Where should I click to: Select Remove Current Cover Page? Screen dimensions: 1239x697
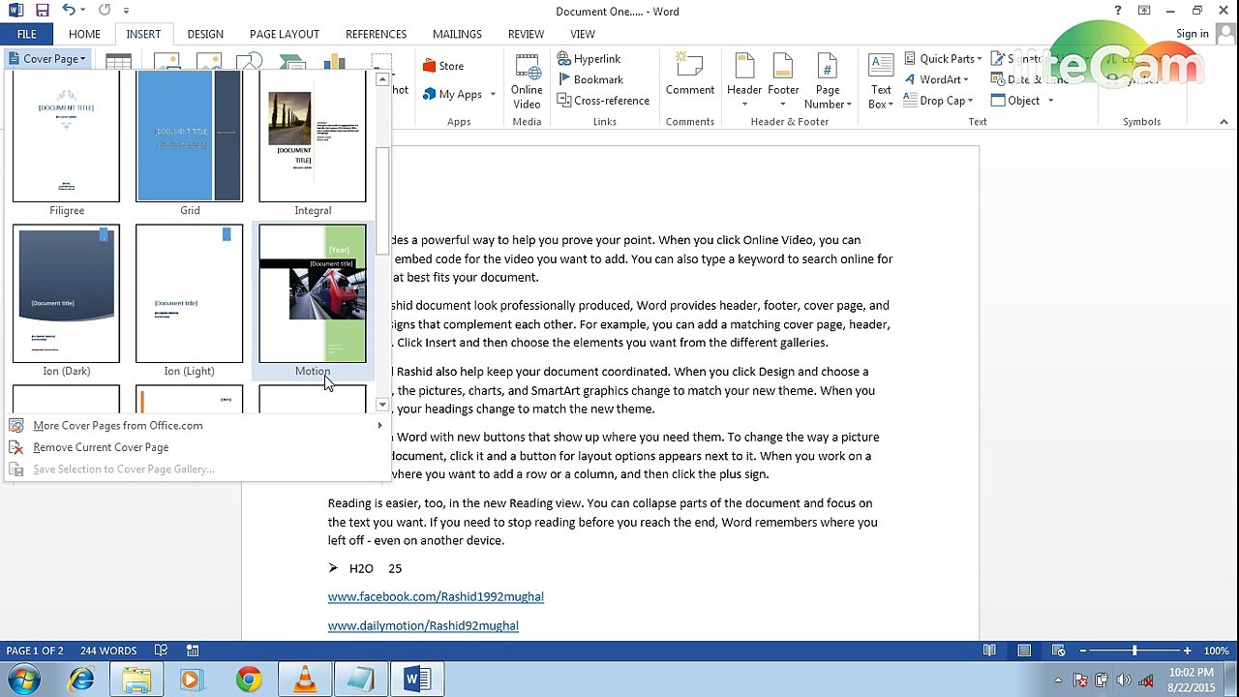pyautogui.click(x=197, y=447)
